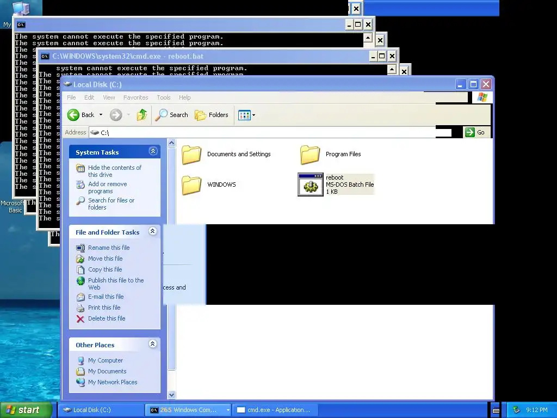This screenshot has height=418, width=557.
Task: Click scroll up arrow in reboot.bat cmd window
Action: coord(392,69)
